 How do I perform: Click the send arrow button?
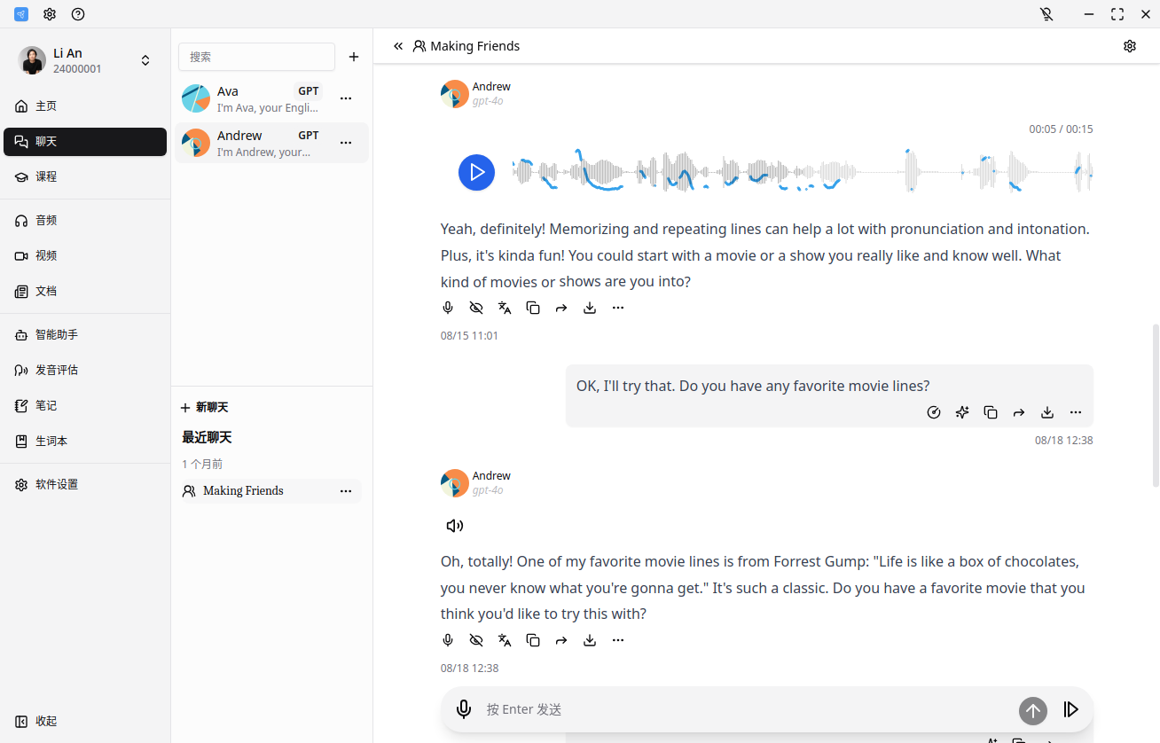(x=1032, y=710)
